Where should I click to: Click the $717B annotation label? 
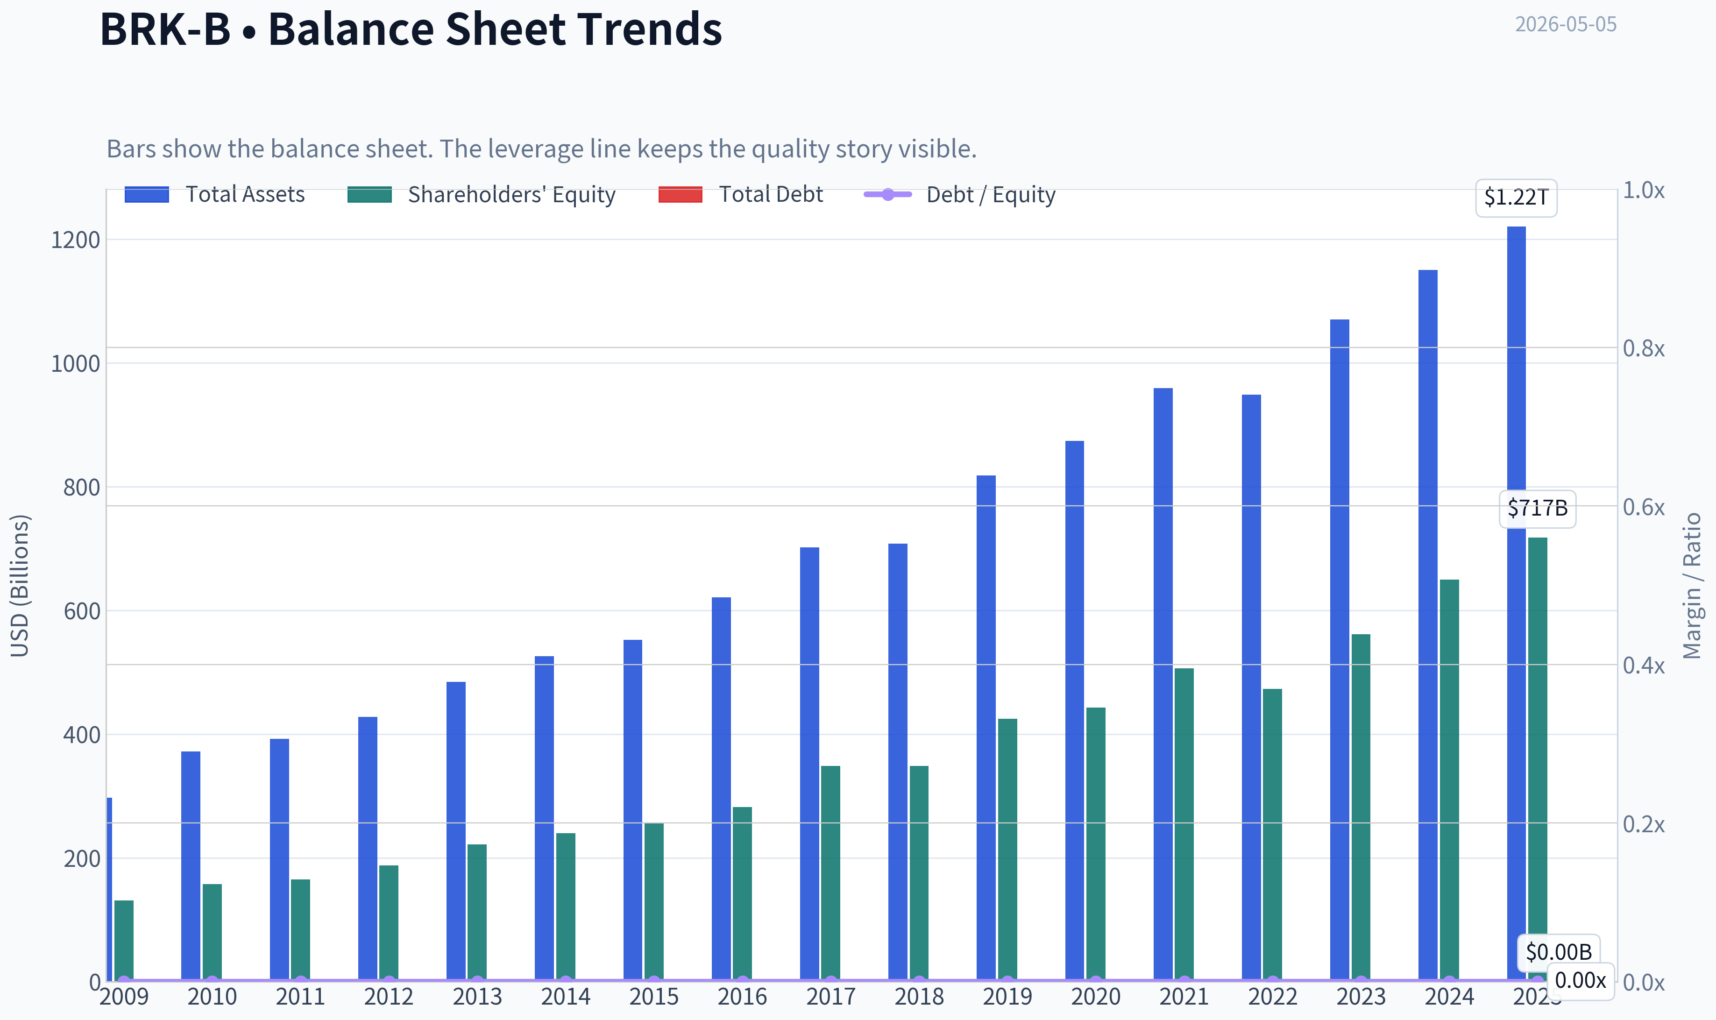click(1537, 509)
